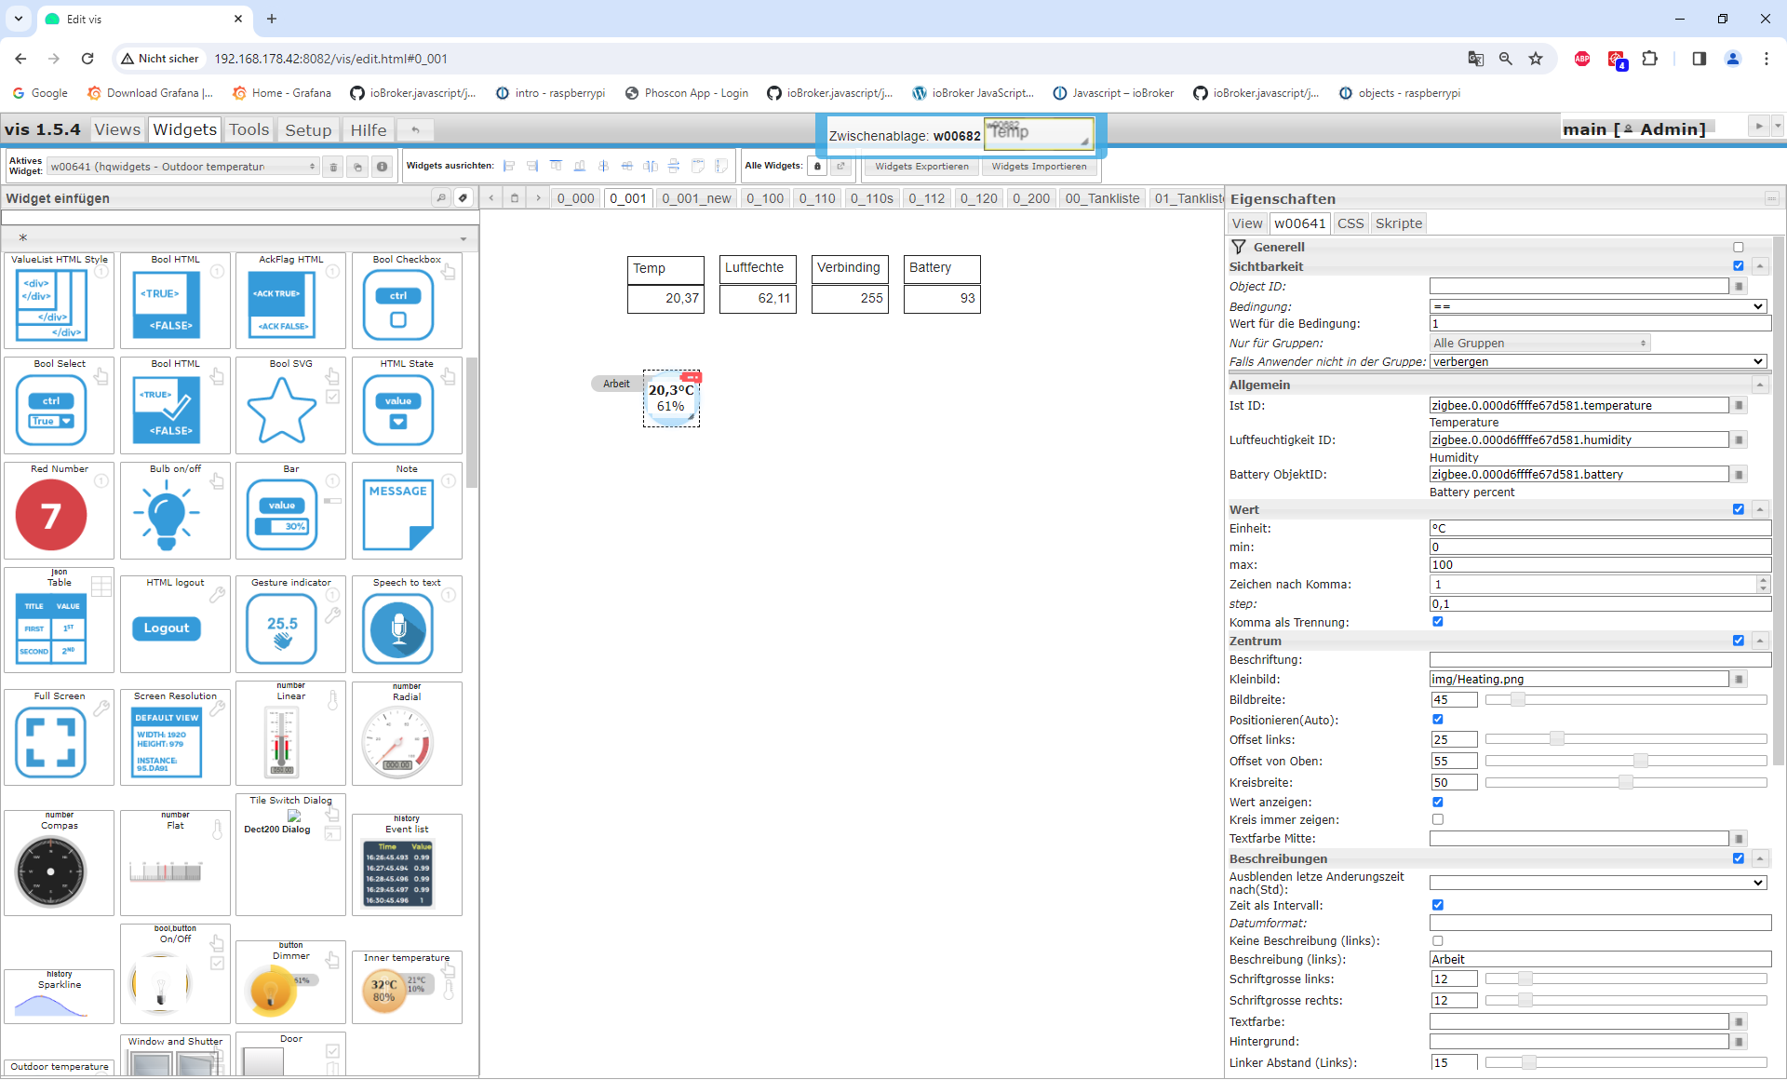Click Widgets Importieren button
The image size is (1787, 1080).
[x=1039, y=167]
